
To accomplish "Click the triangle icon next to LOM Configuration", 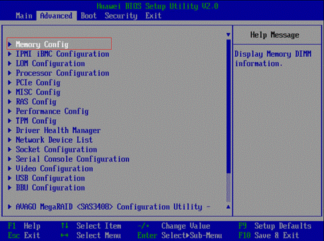I will [10, 63].
